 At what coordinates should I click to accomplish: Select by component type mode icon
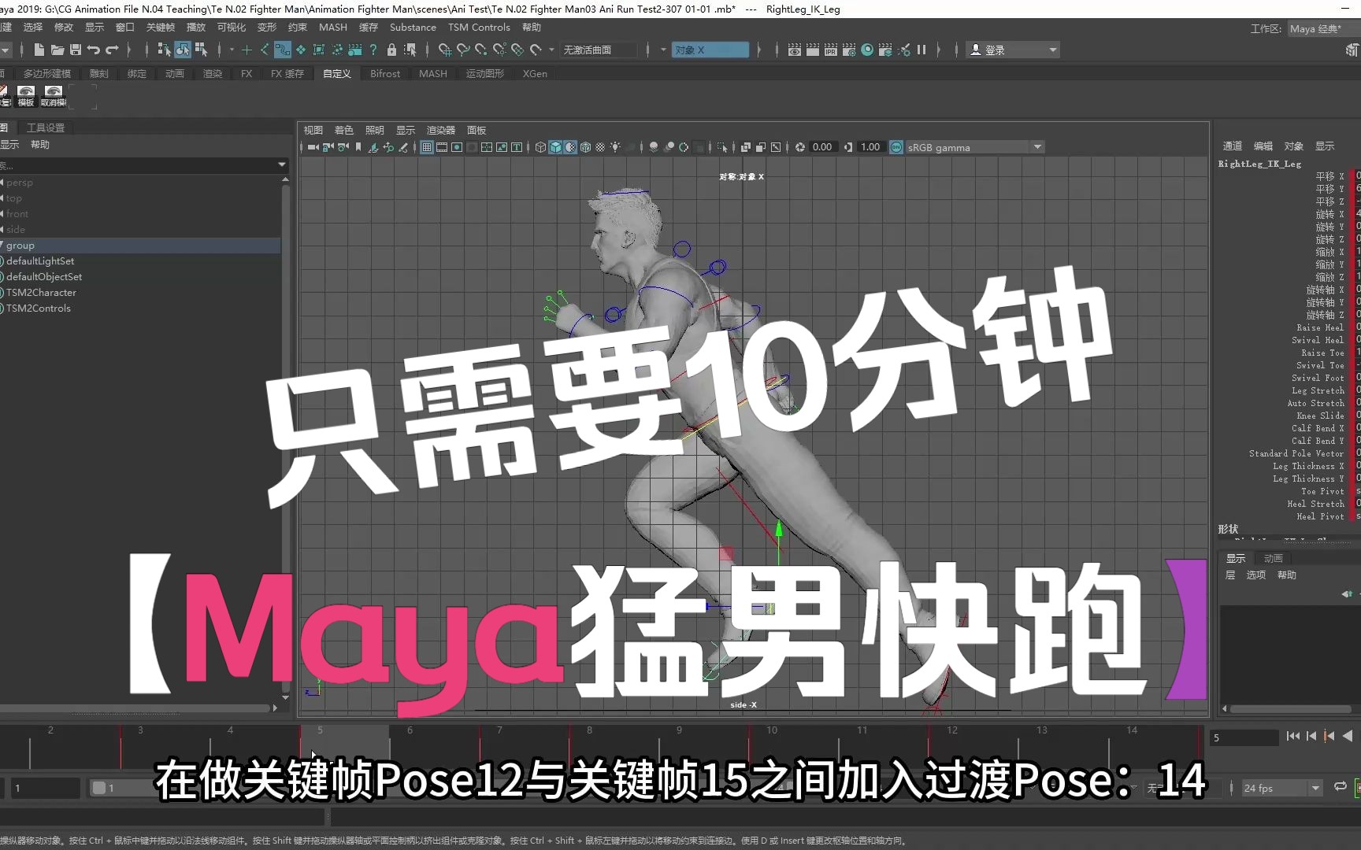[202, 50]
